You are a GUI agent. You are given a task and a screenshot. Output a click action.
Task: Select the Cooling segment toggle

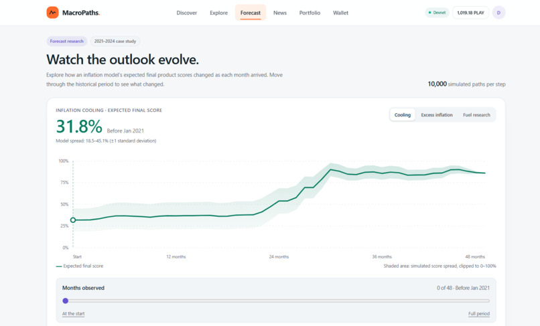[x=402, y=115]
